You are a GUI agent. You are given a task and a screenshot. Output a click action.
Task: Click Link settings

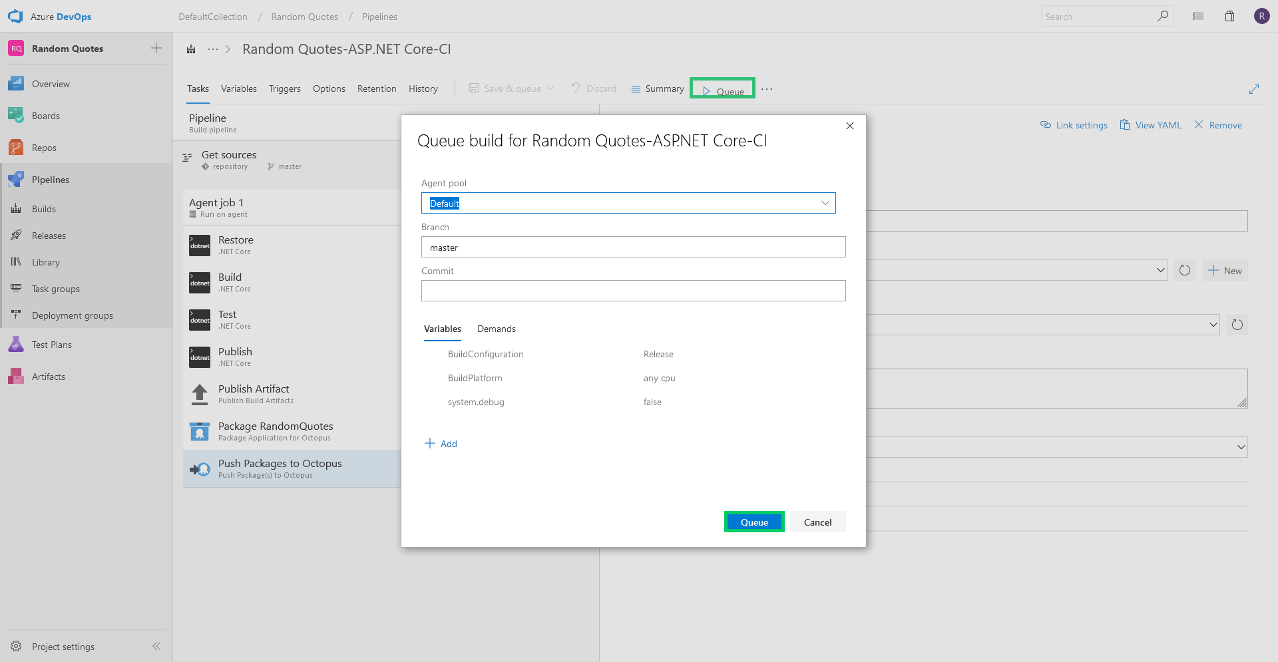pyautogui.click(x=1074, y=125)
